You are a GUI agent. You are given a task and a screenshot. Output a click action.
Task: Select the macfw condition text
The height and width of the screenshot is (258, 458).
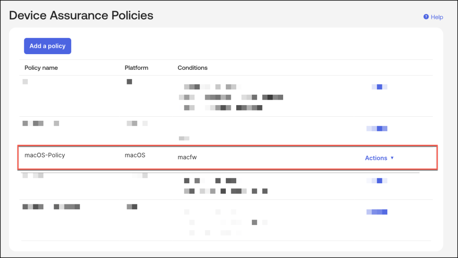pyautogui.click(x=187, y=157)
